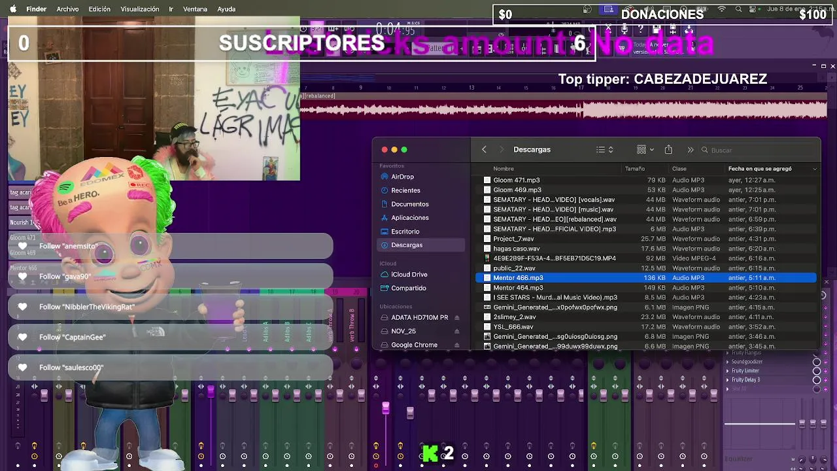The height and width of the screenshot is (471, 837).
Task: Open the Ir menu
Action: pos(171,9)
